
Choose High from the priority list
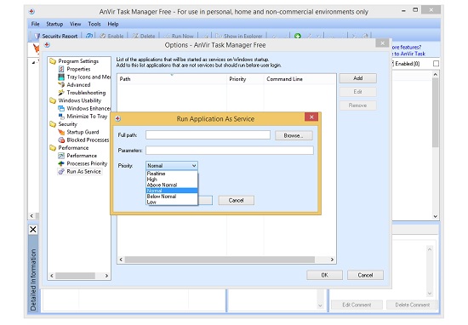pos(172,180)
